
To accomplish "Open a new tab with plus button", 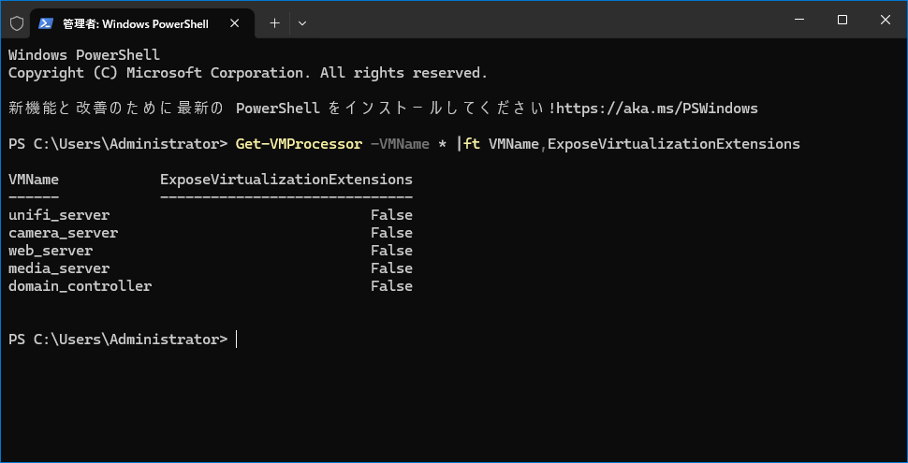I will 274,22.
